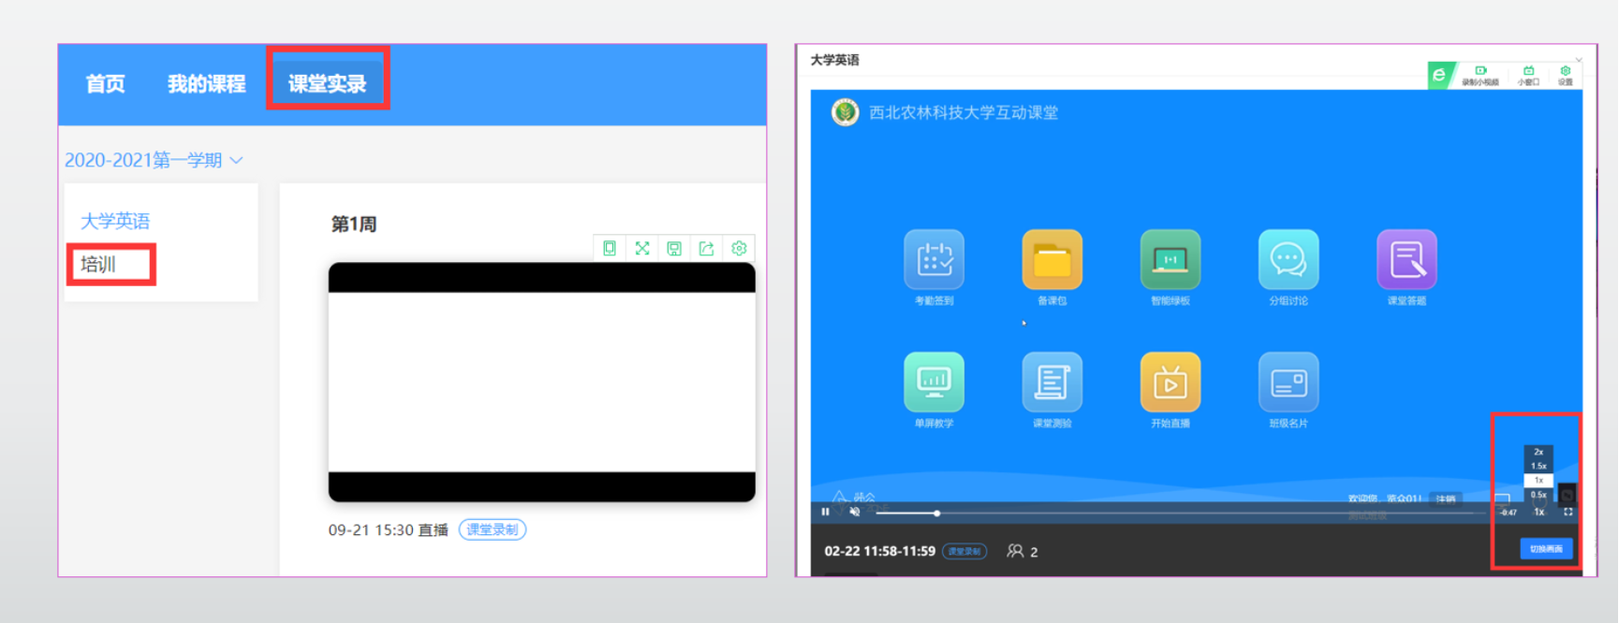
Task: Toggle fullscreen on the video player
Action: coord(1568,512)
